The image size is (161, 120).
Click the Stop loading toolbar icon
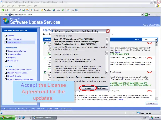point(20,10)
